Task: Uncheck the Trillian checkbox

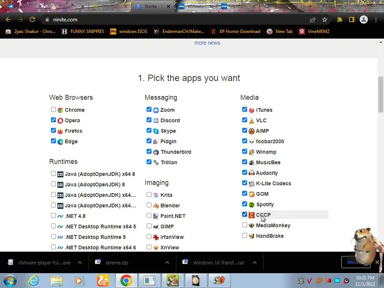Action: pyautogui.click(x=149, y=162)
